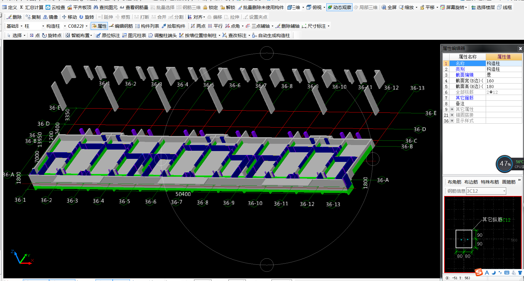Select the 点 point placement tool

point(35,35)
